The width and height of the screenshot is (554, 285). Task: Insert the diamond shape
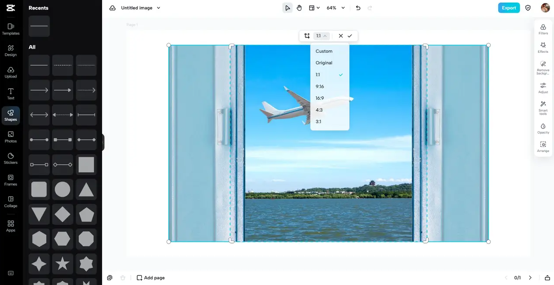(x=63, y=214)
